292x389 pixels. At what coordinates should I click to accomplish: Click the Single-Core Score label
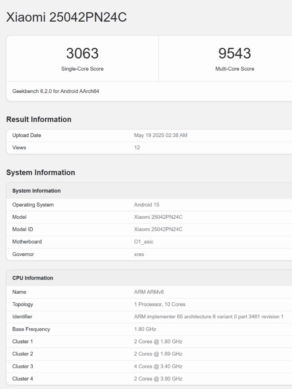click(x=82, y=69)
